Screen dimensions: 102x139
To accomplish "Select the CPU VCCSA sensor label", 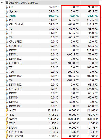I will (16, 136).
